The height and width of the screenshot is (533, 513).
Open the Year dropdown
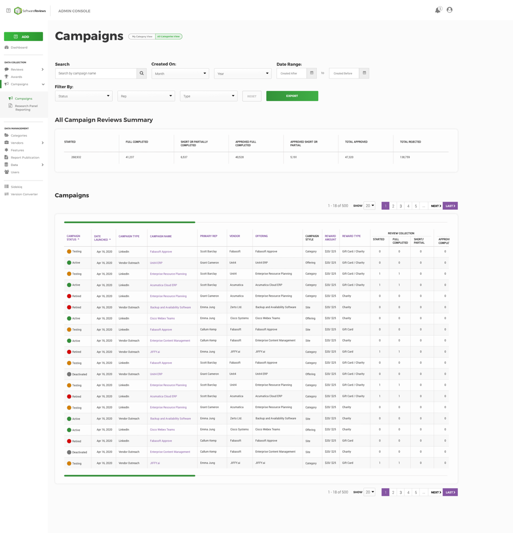point(243,73)
